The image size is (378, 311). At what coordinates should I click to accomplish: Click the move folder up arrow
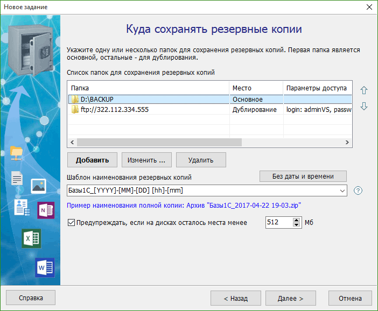[x=364, y=90]
